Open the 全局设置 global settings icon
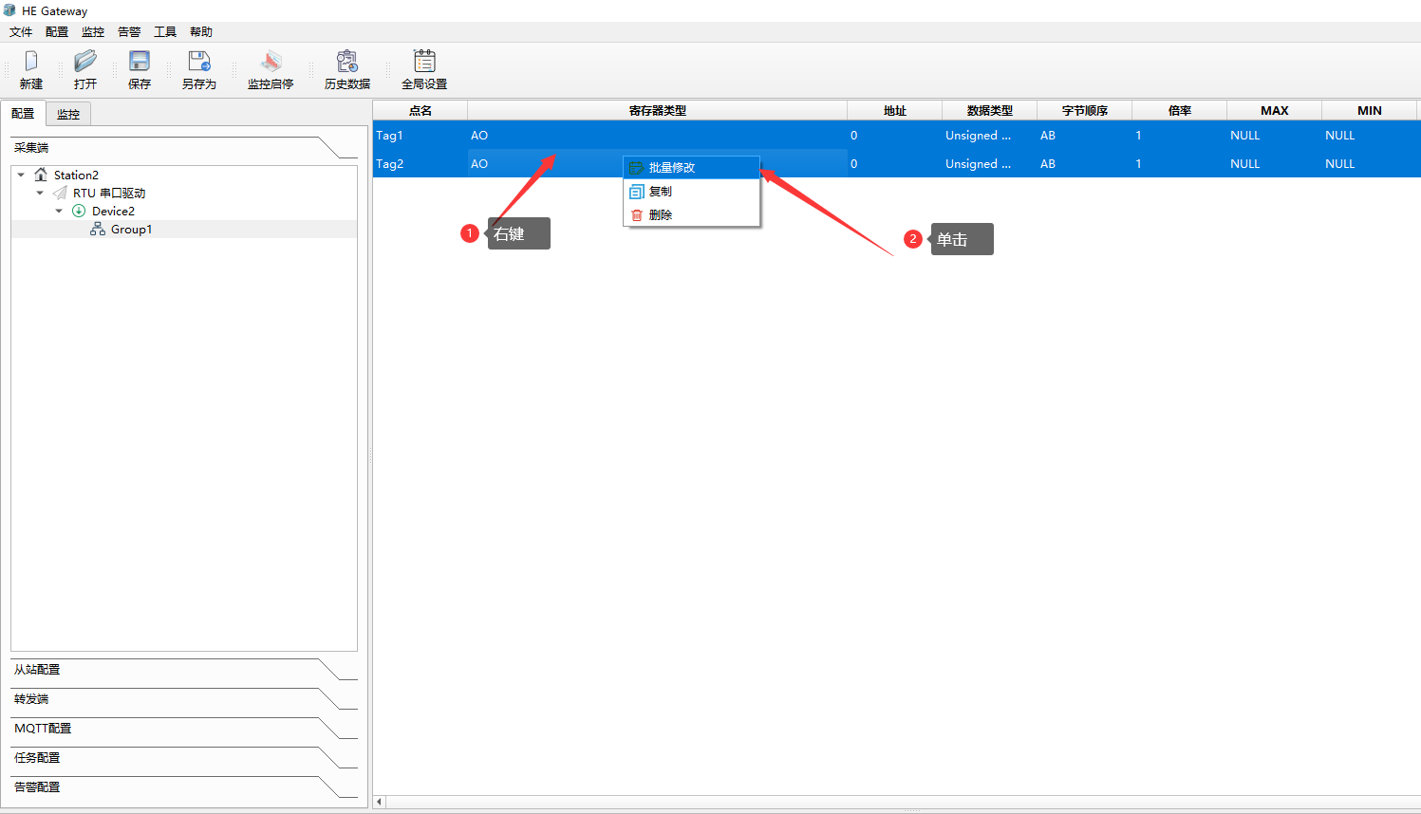The height and width of the screenshot is (814, 1421). click(x=424, y=63)
